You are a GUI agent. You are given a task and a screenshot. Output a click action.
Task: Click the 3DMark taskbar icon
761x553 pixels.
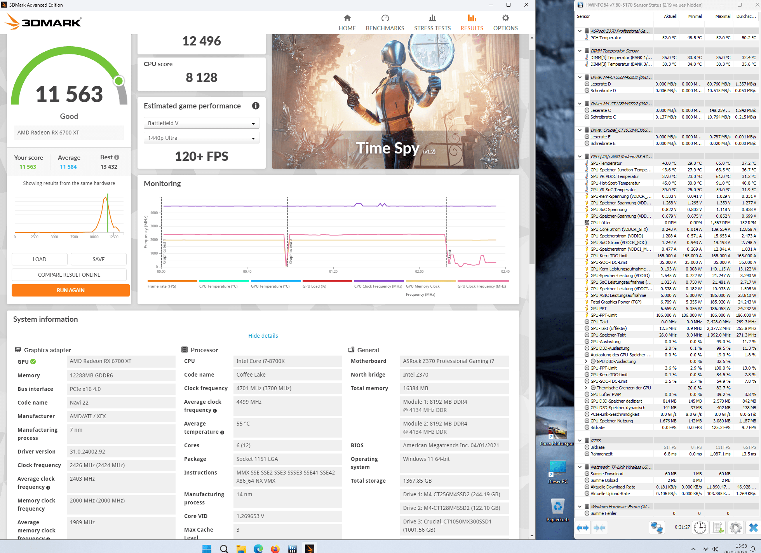310,548
